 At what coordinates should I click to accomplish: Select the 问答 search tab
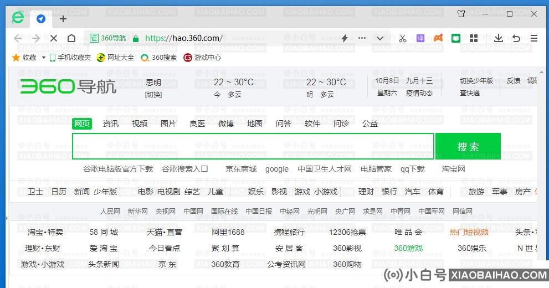(283, 124)
